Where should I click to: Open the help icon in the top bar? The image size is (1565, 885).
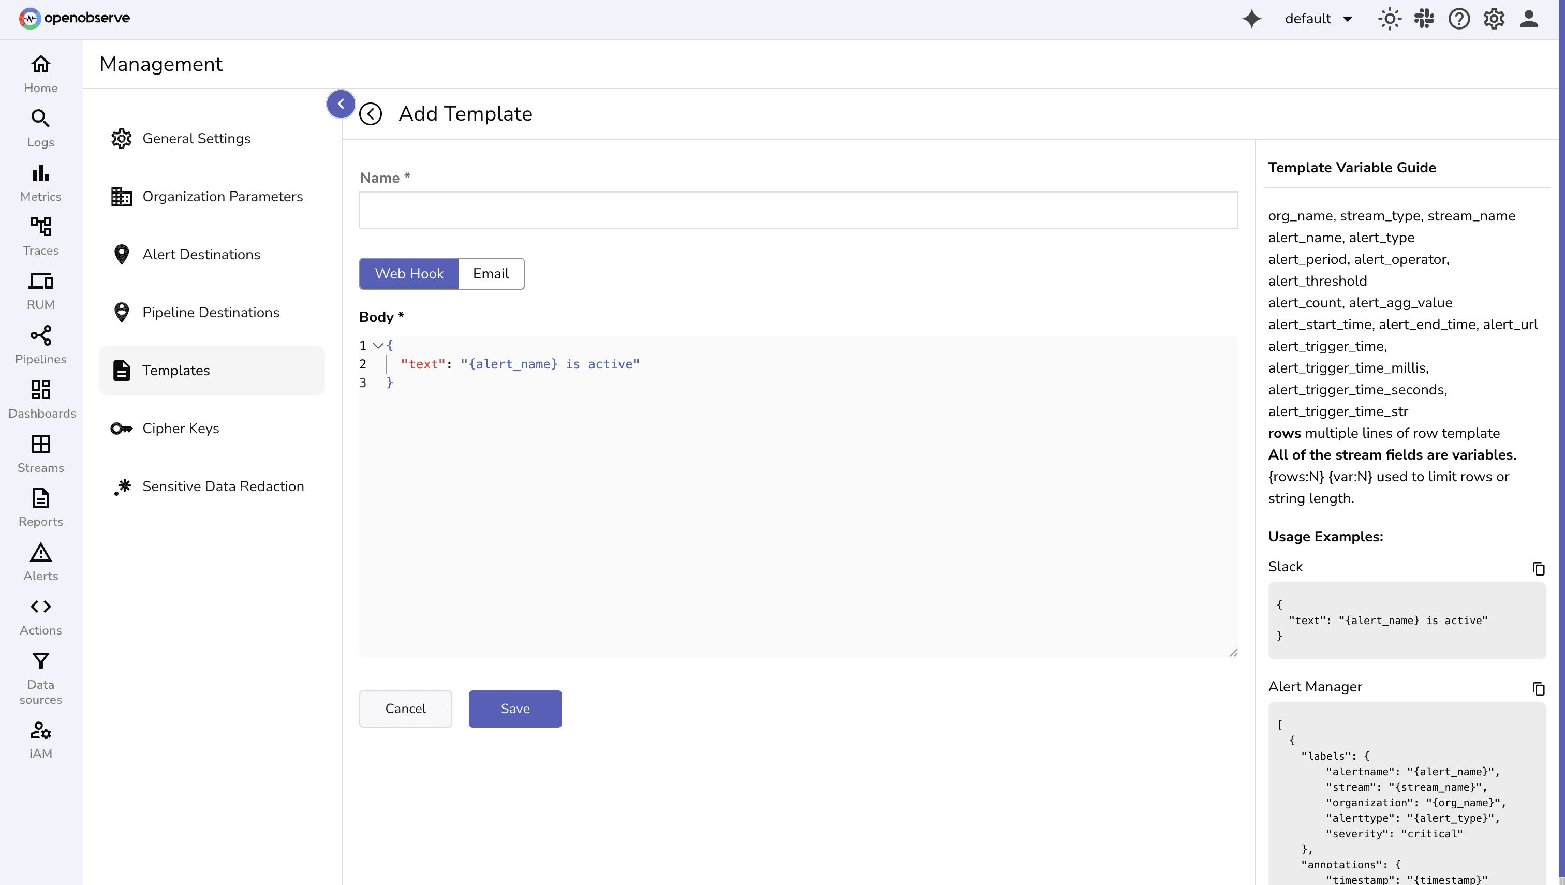click(x=1459, y=19)
